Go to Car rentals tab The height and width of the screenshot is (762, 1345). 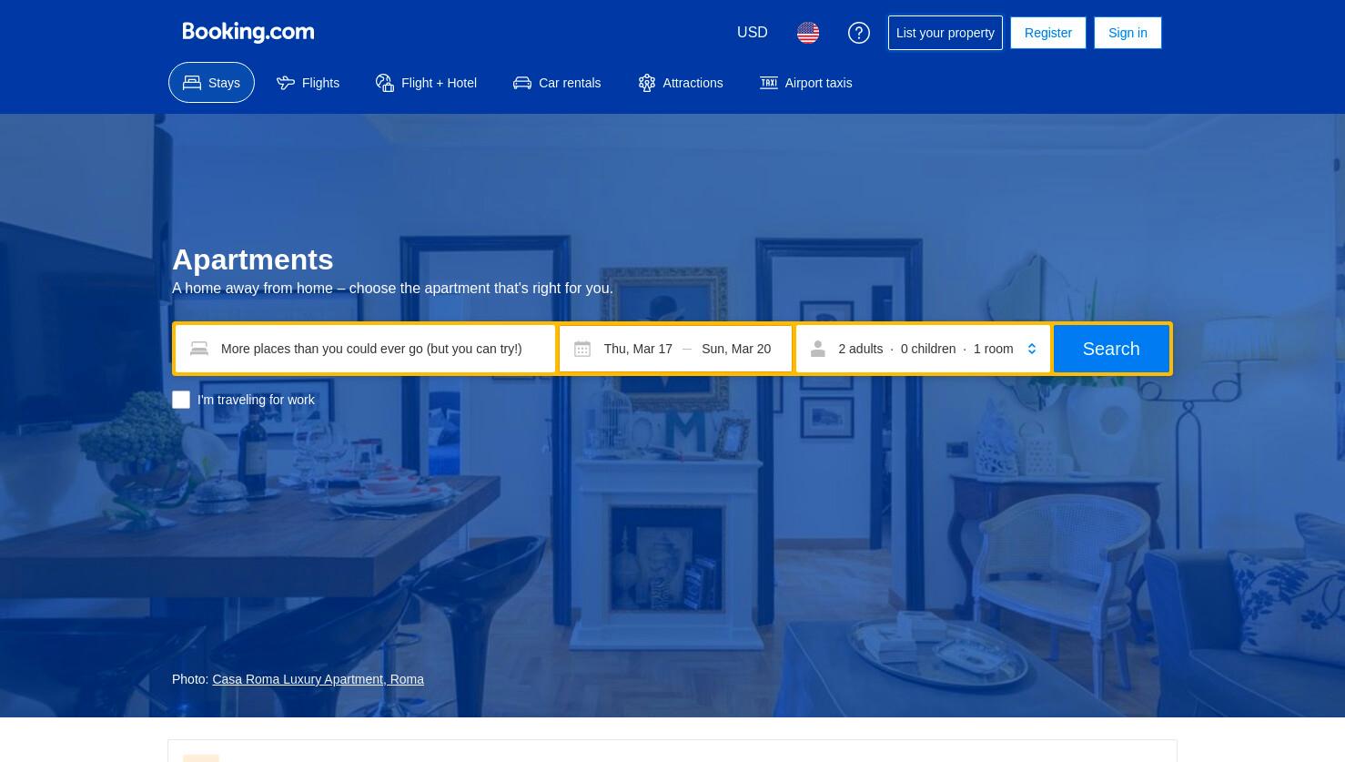tap(557, 83)
